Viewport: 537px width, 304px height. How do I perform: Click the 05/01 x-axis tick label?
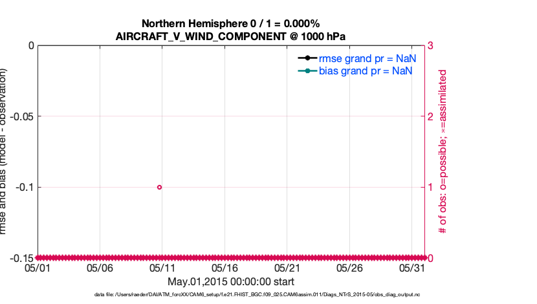(38, 268)
